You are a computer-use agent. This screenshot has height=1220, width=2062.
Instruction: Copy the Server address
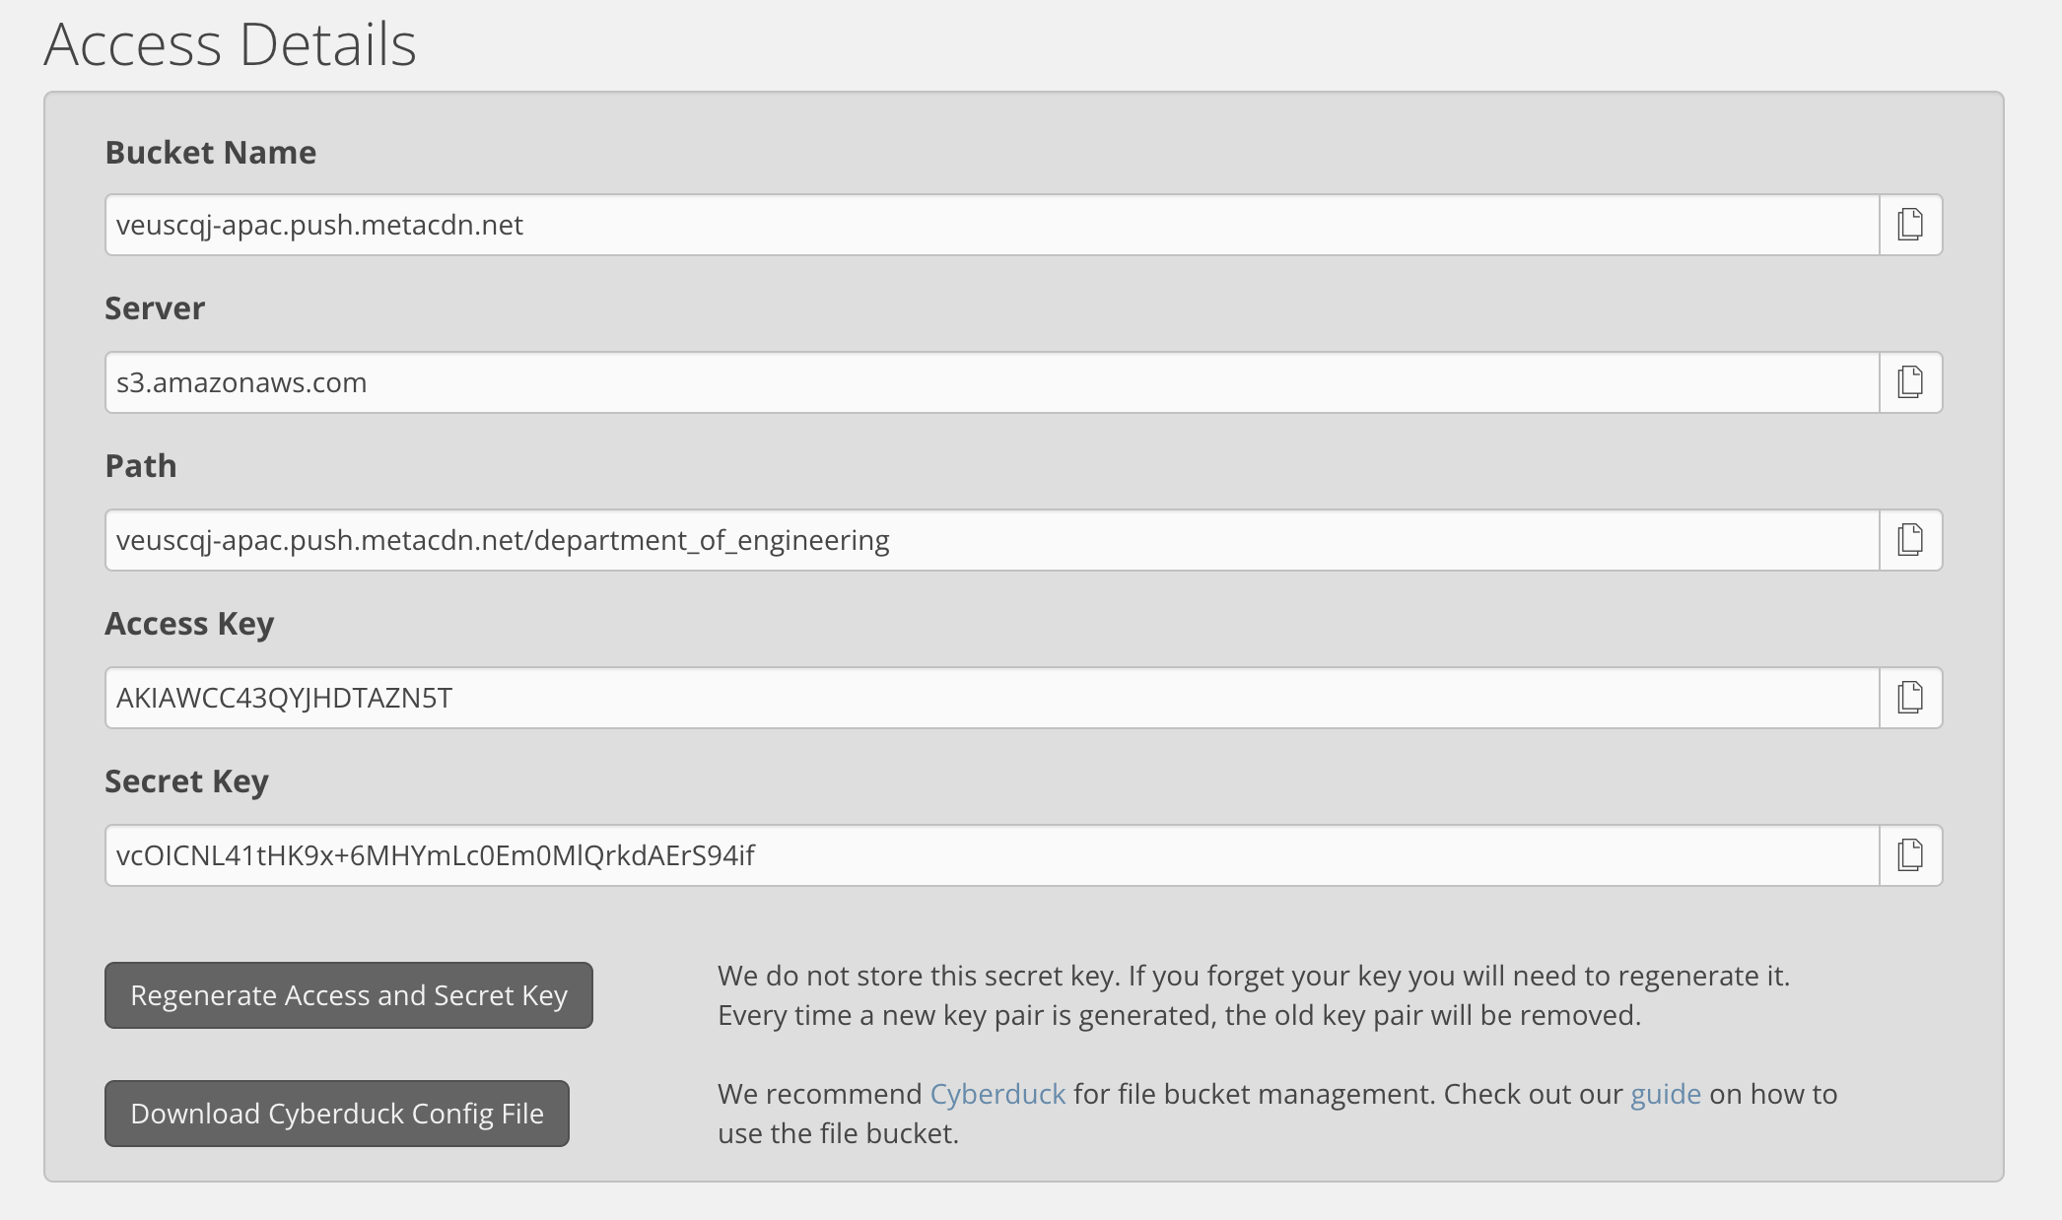point(1910,382)
